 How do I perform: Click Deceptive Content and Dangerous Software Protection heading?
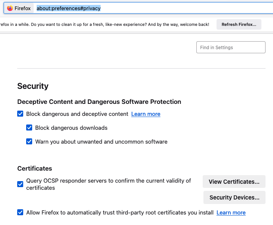click(x=99, y=102)
